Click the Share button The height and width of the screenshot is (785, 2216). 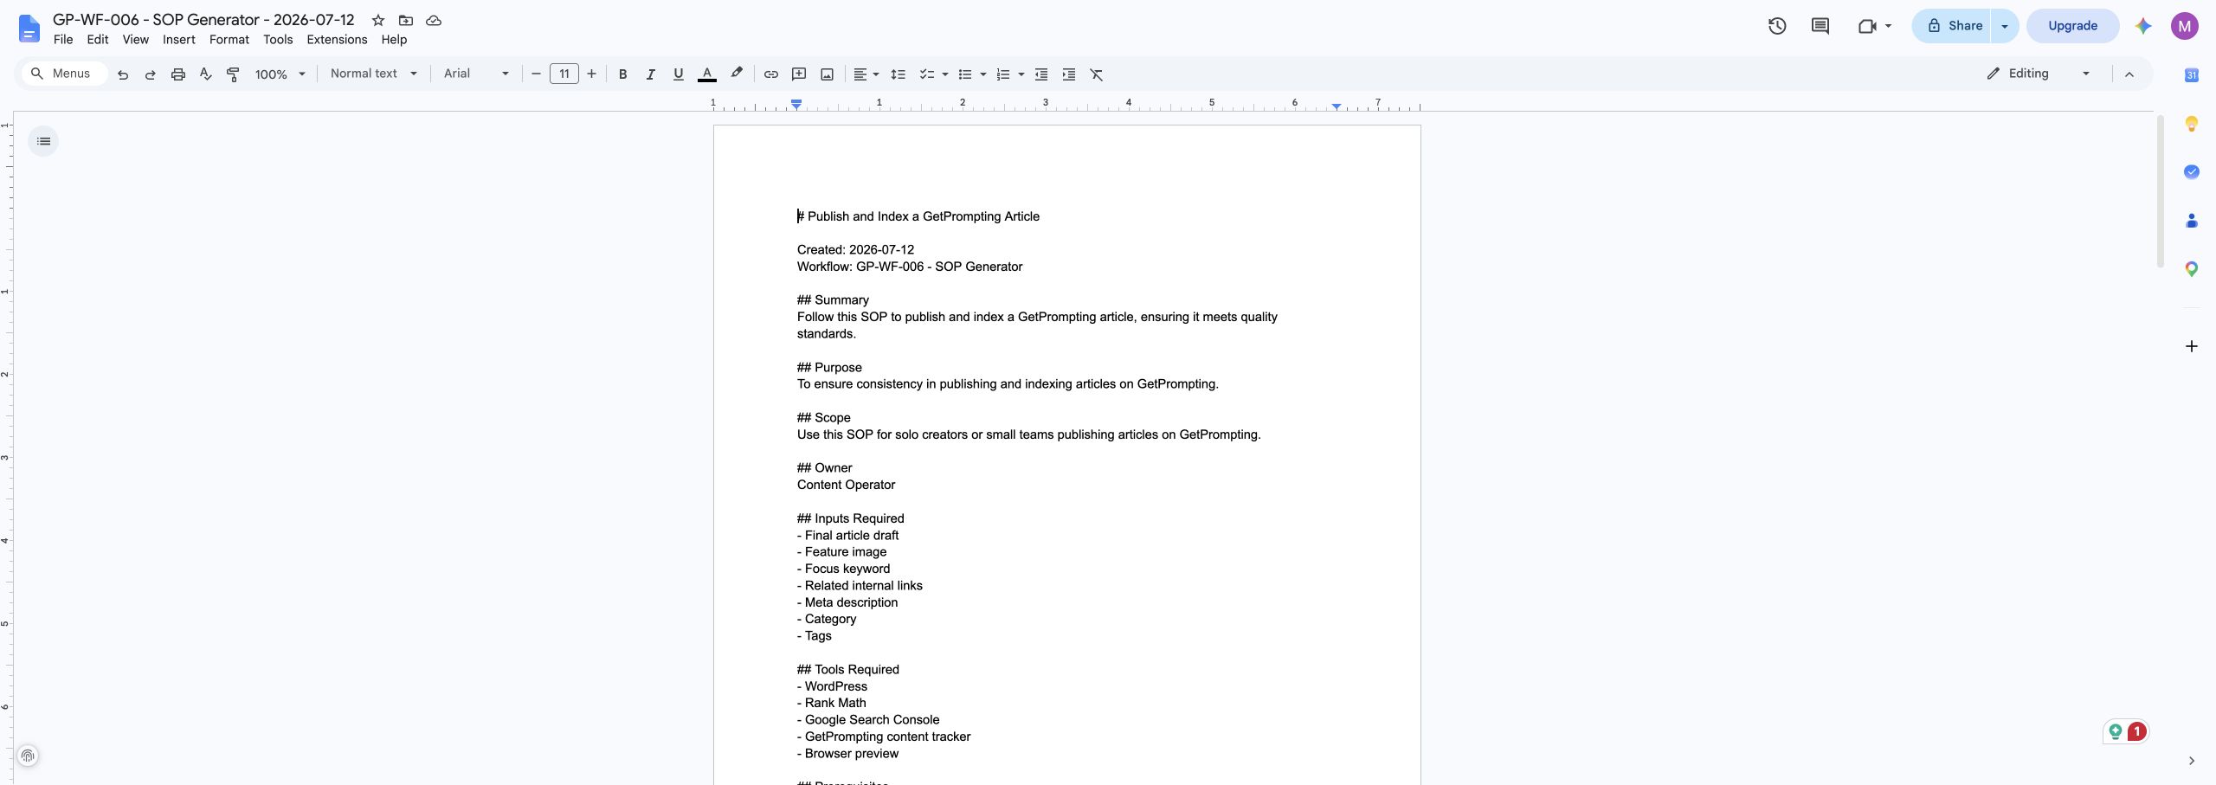click(1953, 26)
